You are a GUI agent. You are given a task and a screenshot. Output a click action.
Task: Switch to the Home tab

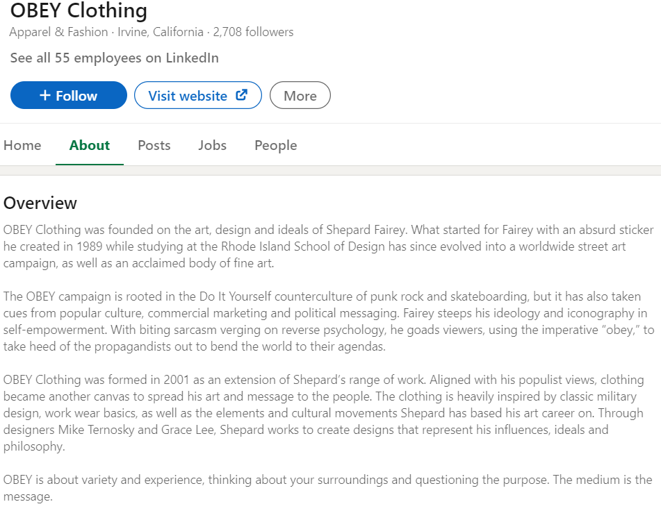[x=22, y=145]
